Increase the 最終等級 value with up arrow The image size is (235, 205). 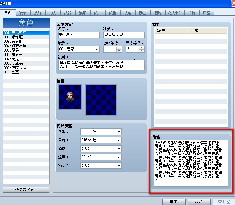click(141, 48)
